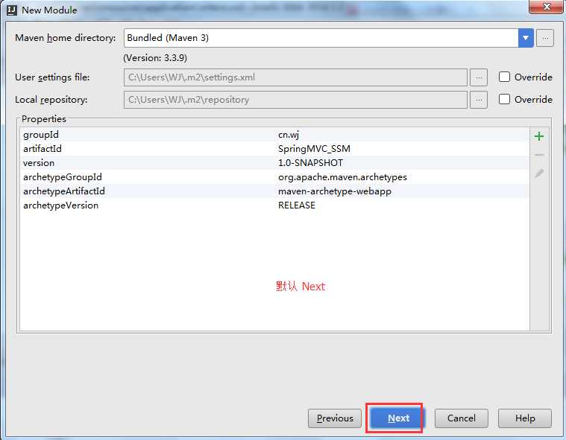The height and width of the screenshot is (440, 566).
Task: Enable Override for local repository
Action: [504, 99]
